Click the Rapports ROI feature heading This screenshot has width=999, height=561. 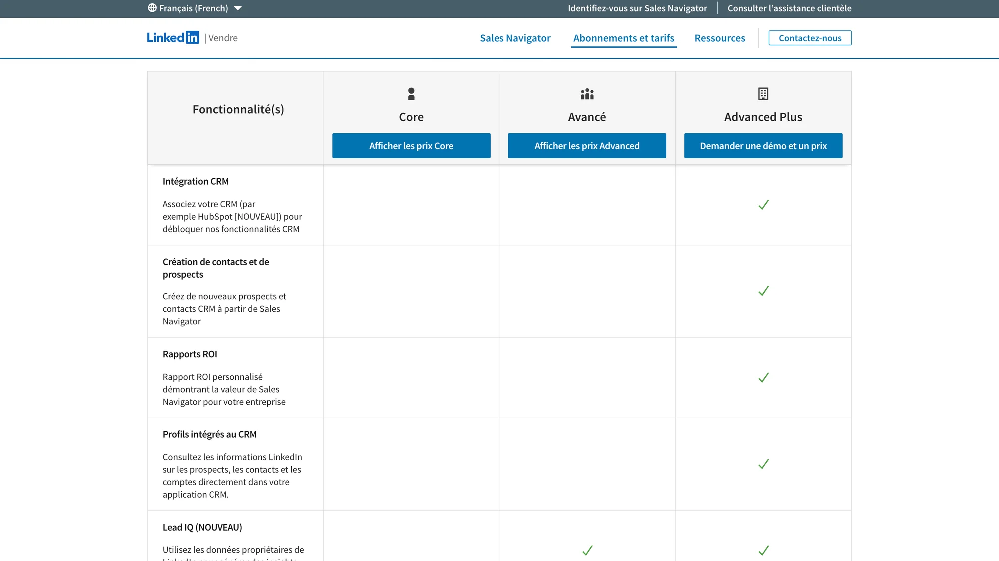(x=190, y=354)
